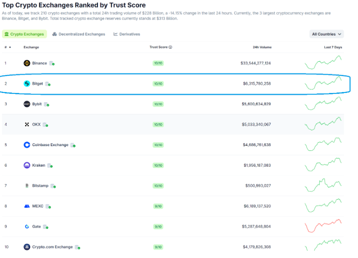Viewport: 358px width, 258px height.
Task: Open the Bitstamp exchange link
Action: click(x=40, y=185)
